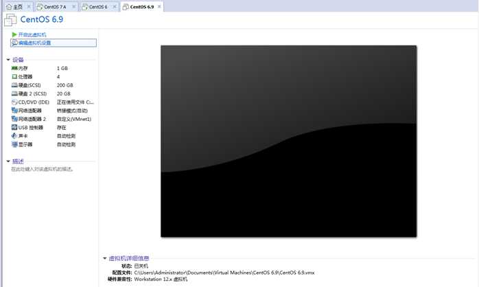This screenshot has height=287, width=479.
Task: Click the 声卡 sound card icon
Action: click(14, 136)
